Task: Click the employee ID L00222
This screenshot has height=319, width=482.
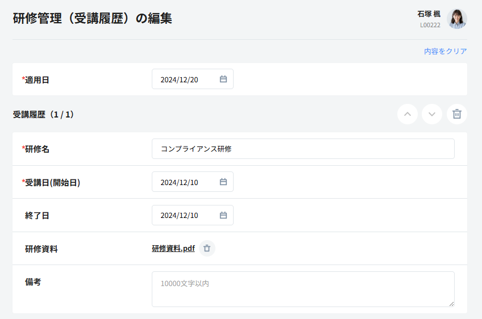Action: (430, 25)
